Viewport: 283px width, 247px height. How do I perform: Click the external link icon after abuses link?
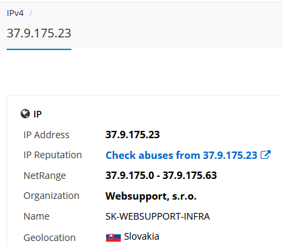[266, 155]
